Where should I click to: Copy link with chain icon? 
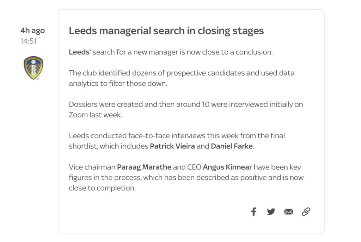[x=306, y=211]
